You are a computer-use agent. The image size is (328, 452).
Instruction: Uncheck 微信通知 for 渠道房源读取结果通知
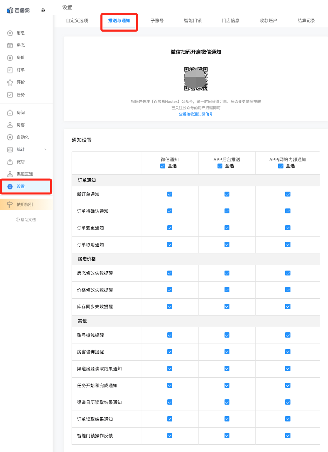coord(170,368)
